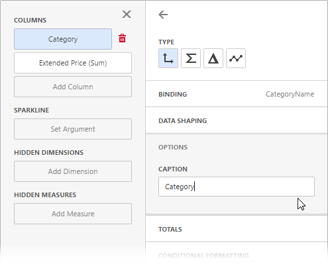328x264 pixels.
Task: Select the Category column item
Action: [63, 39]
